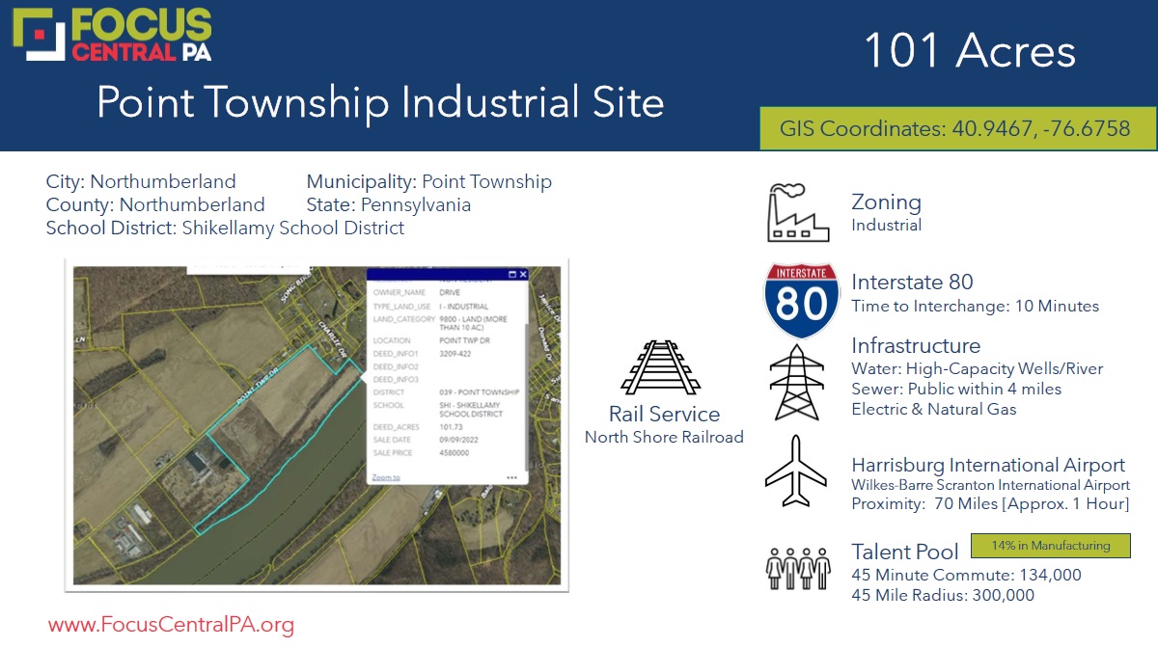This screenshot has width=1158, height=647.
Task: Open the www.FocusCentralPA.org link
Action: click(171, 625)
